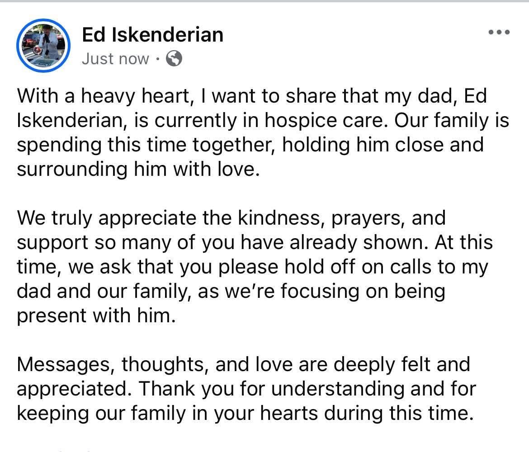The image size is (529, 452).
Task: Click the line starting "spending this time together"
Action: pos(250,145)
